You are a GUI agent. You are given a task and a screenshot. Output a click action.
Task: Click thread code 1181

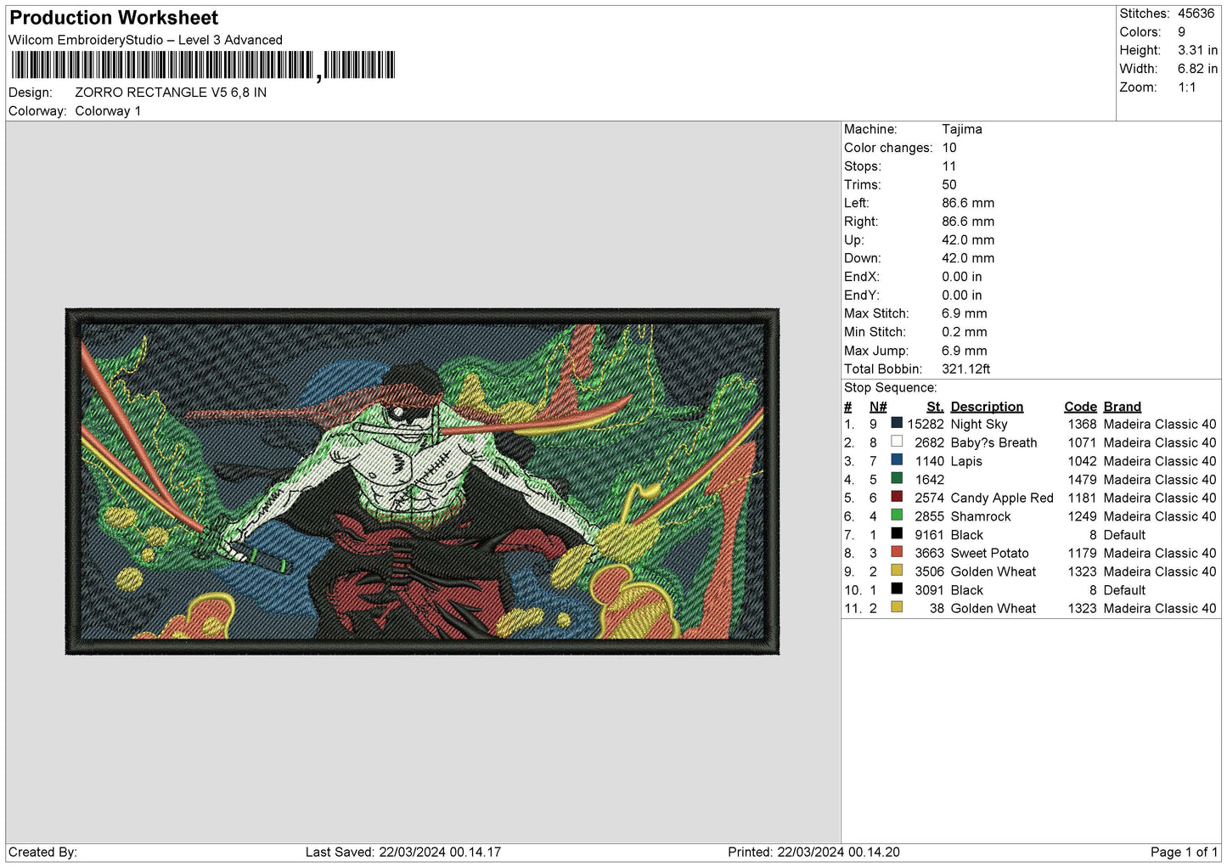[1082, 498]
